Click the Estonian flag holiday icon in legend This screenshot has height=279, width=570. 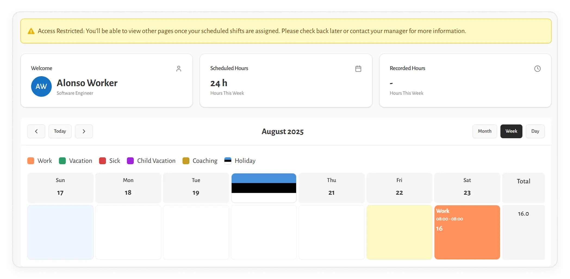click(x=228, y=161)
